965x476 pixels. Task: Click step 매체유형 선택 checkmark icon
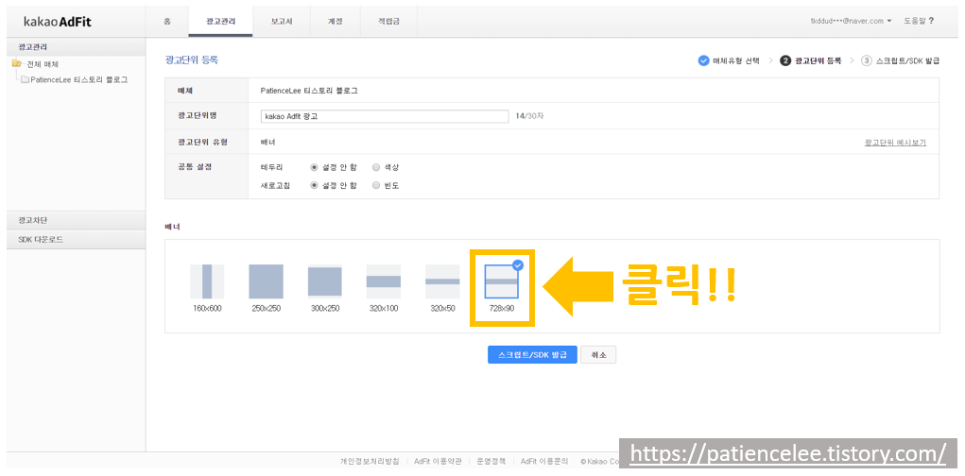(703, 60)
